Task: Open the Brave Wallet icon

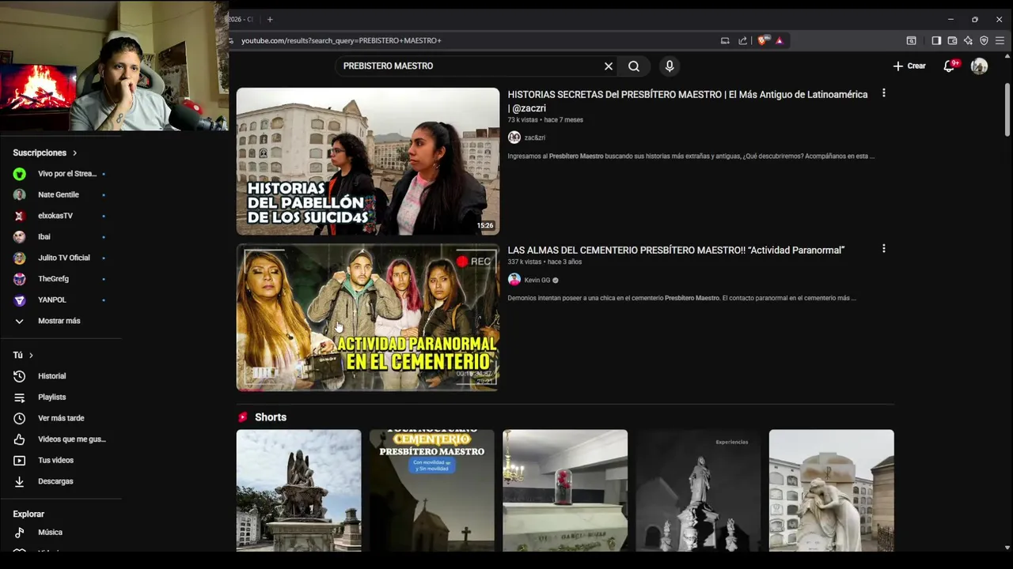Action: tap(952, 40)
